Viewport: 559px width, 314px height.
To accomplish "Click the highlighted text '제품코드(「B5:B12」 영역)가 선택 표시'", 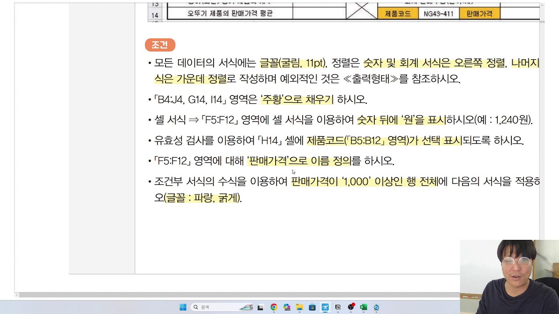I will click(x=384, y=140).
